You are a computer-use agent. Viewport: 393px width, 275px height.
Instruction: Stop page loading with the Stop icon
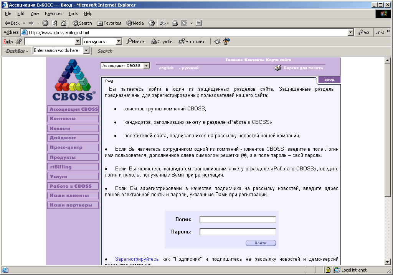(x=45, y=23)
